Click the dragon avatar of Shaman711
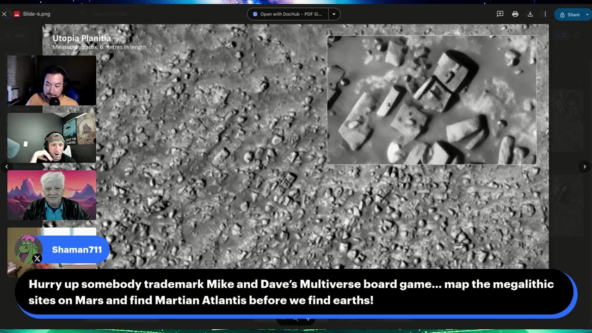 (x=29, y=249)
